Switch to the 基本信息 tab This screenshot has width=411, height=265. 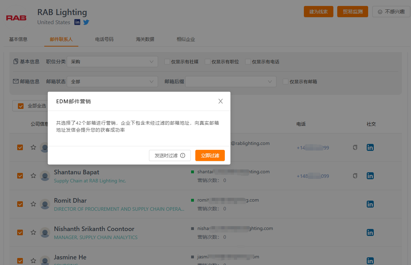tap(18, 39)
